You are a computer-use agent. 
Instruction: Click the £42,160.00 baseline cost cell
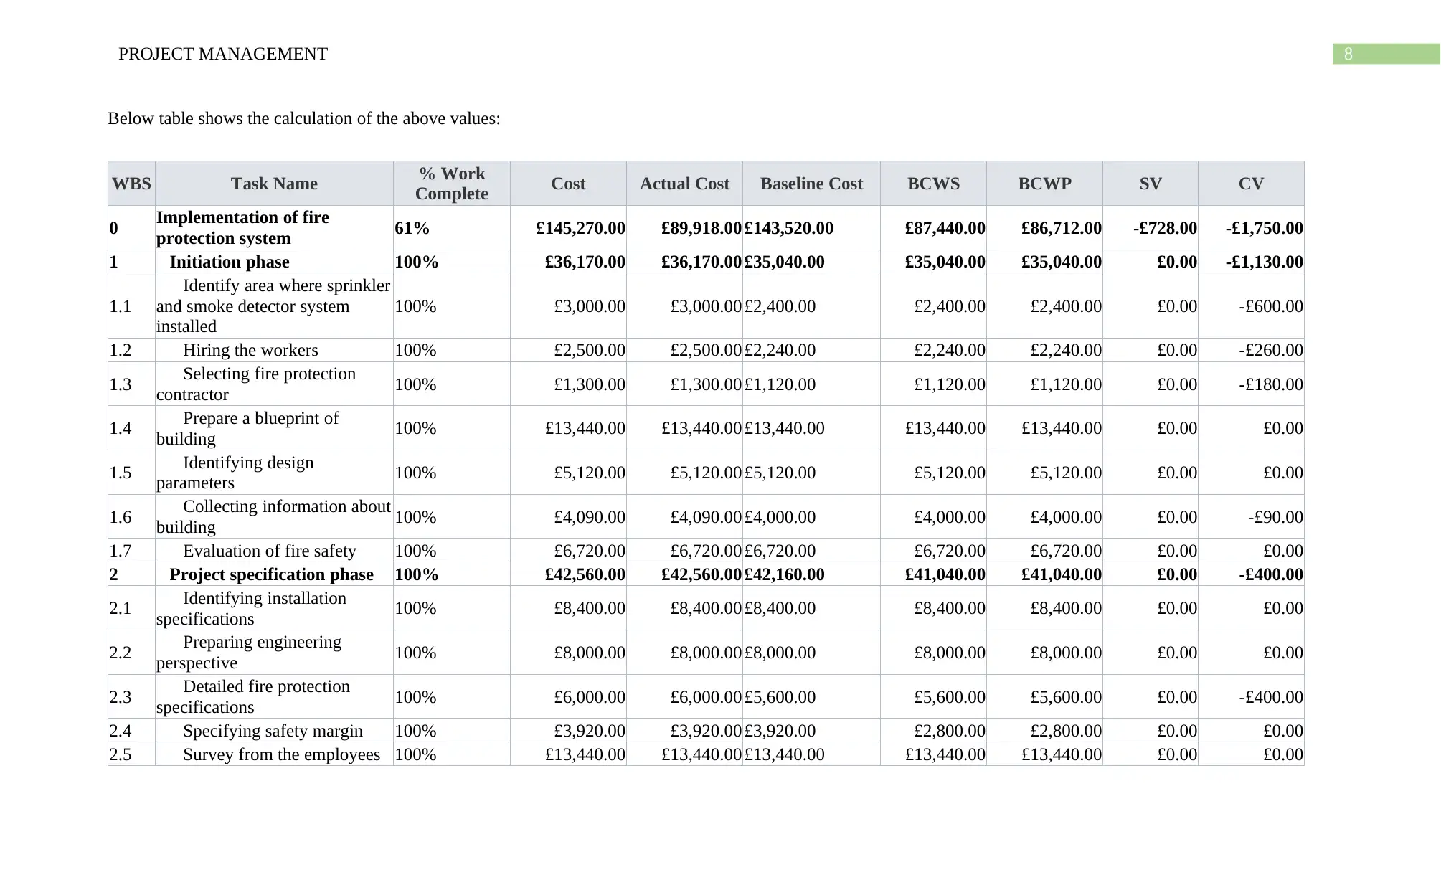(x=811, y=574)
